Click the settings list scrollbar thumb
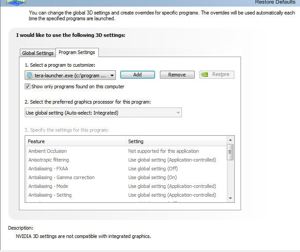The width and height of the screenshot is (300, 252). 230,152
